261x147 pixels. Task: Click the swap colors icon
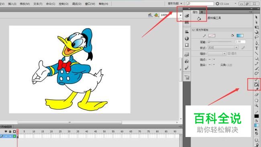coord(257,133)
